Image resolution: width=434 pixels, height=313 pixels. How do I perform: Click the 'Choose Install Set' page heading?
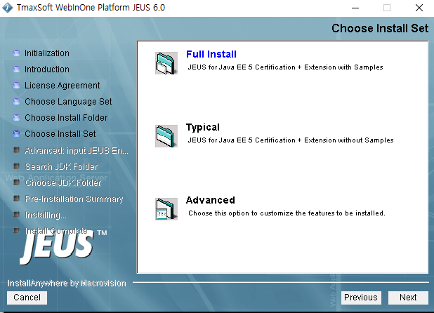pos(380,28)
